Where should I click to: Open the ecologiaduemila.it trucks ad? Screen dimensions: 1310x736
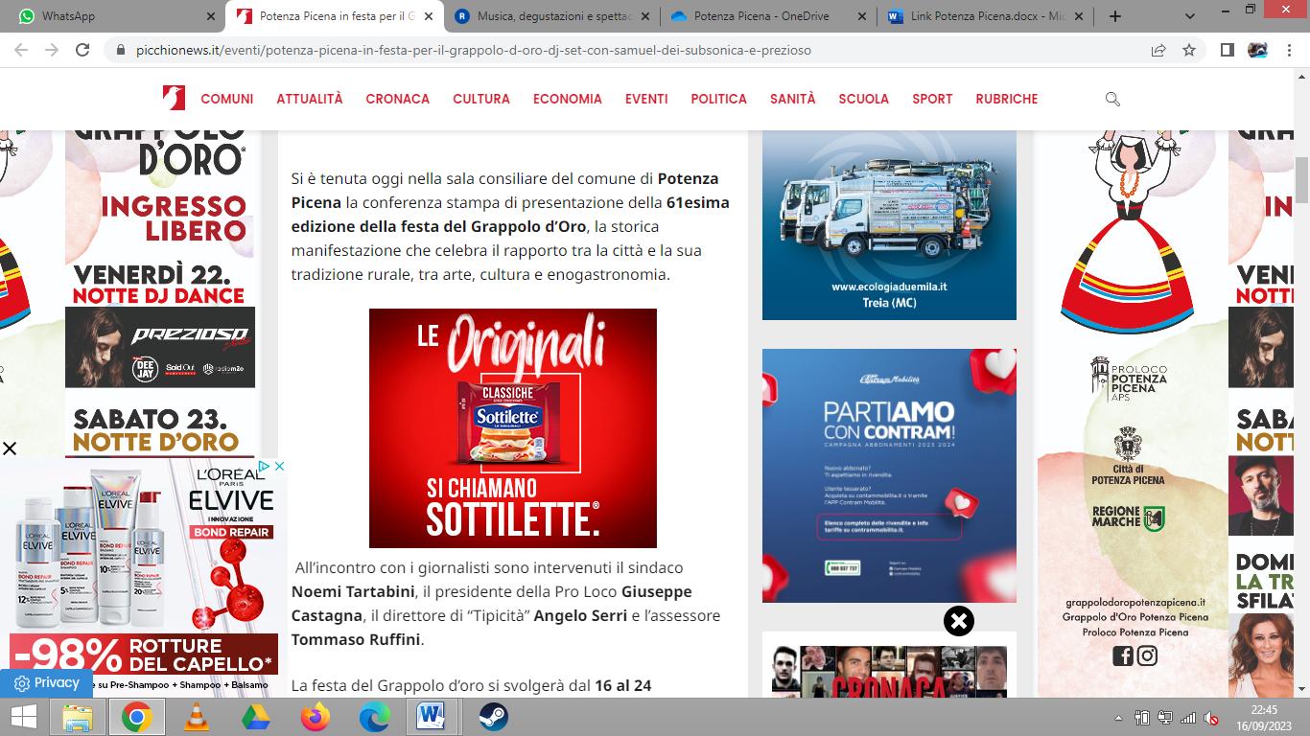(889, 224)
